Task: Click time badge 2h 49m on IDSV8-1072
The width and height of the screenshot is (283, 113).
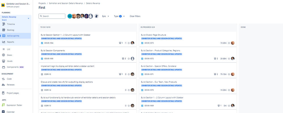Action: click(223, 59)
